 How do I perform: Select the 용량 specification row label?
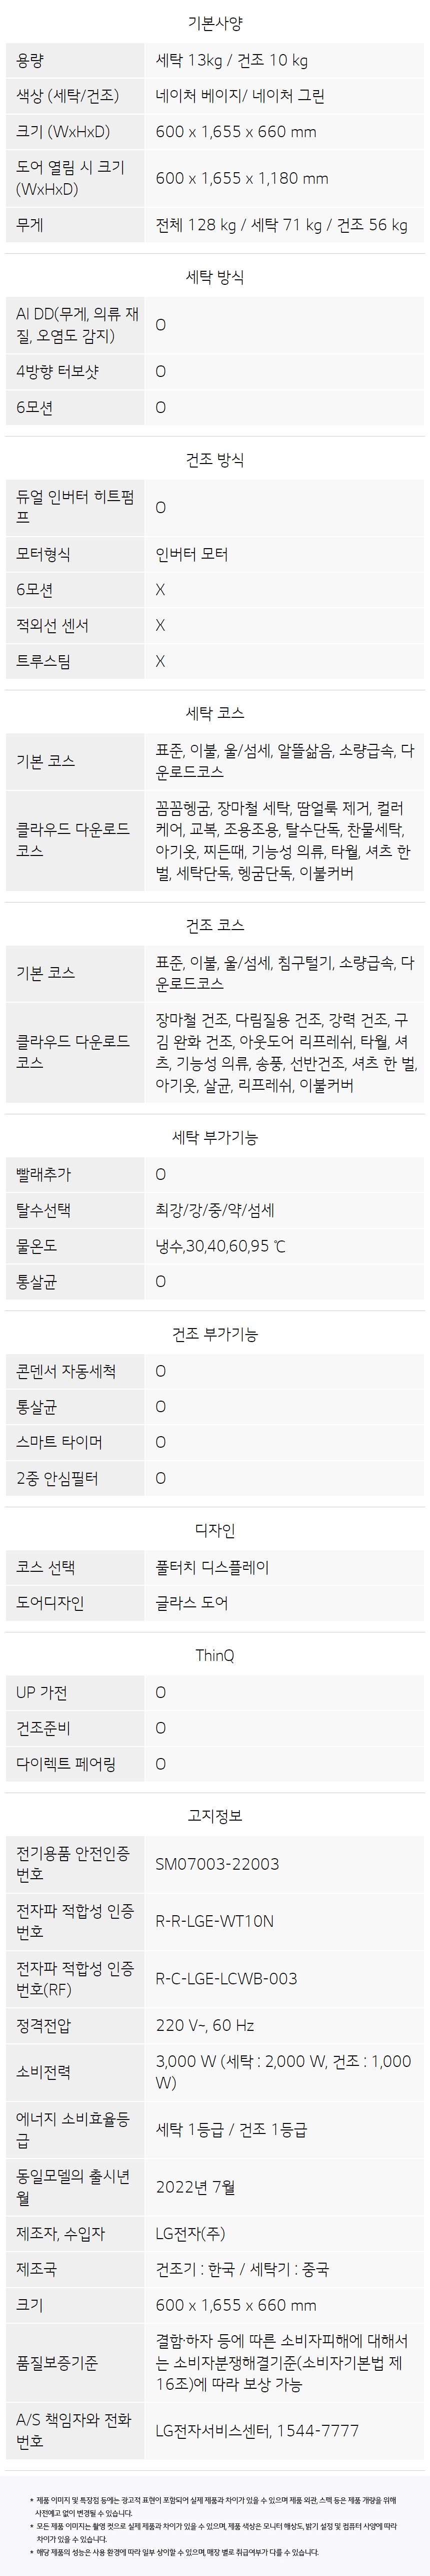[30, 60]
